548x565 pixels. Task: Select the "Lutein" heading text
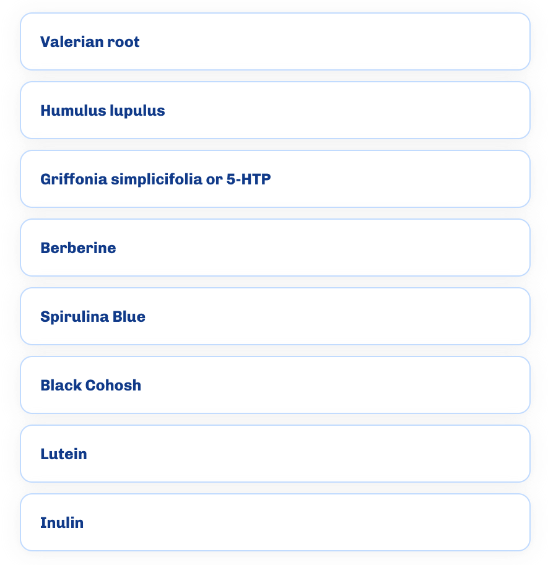(x=64, y=454)
